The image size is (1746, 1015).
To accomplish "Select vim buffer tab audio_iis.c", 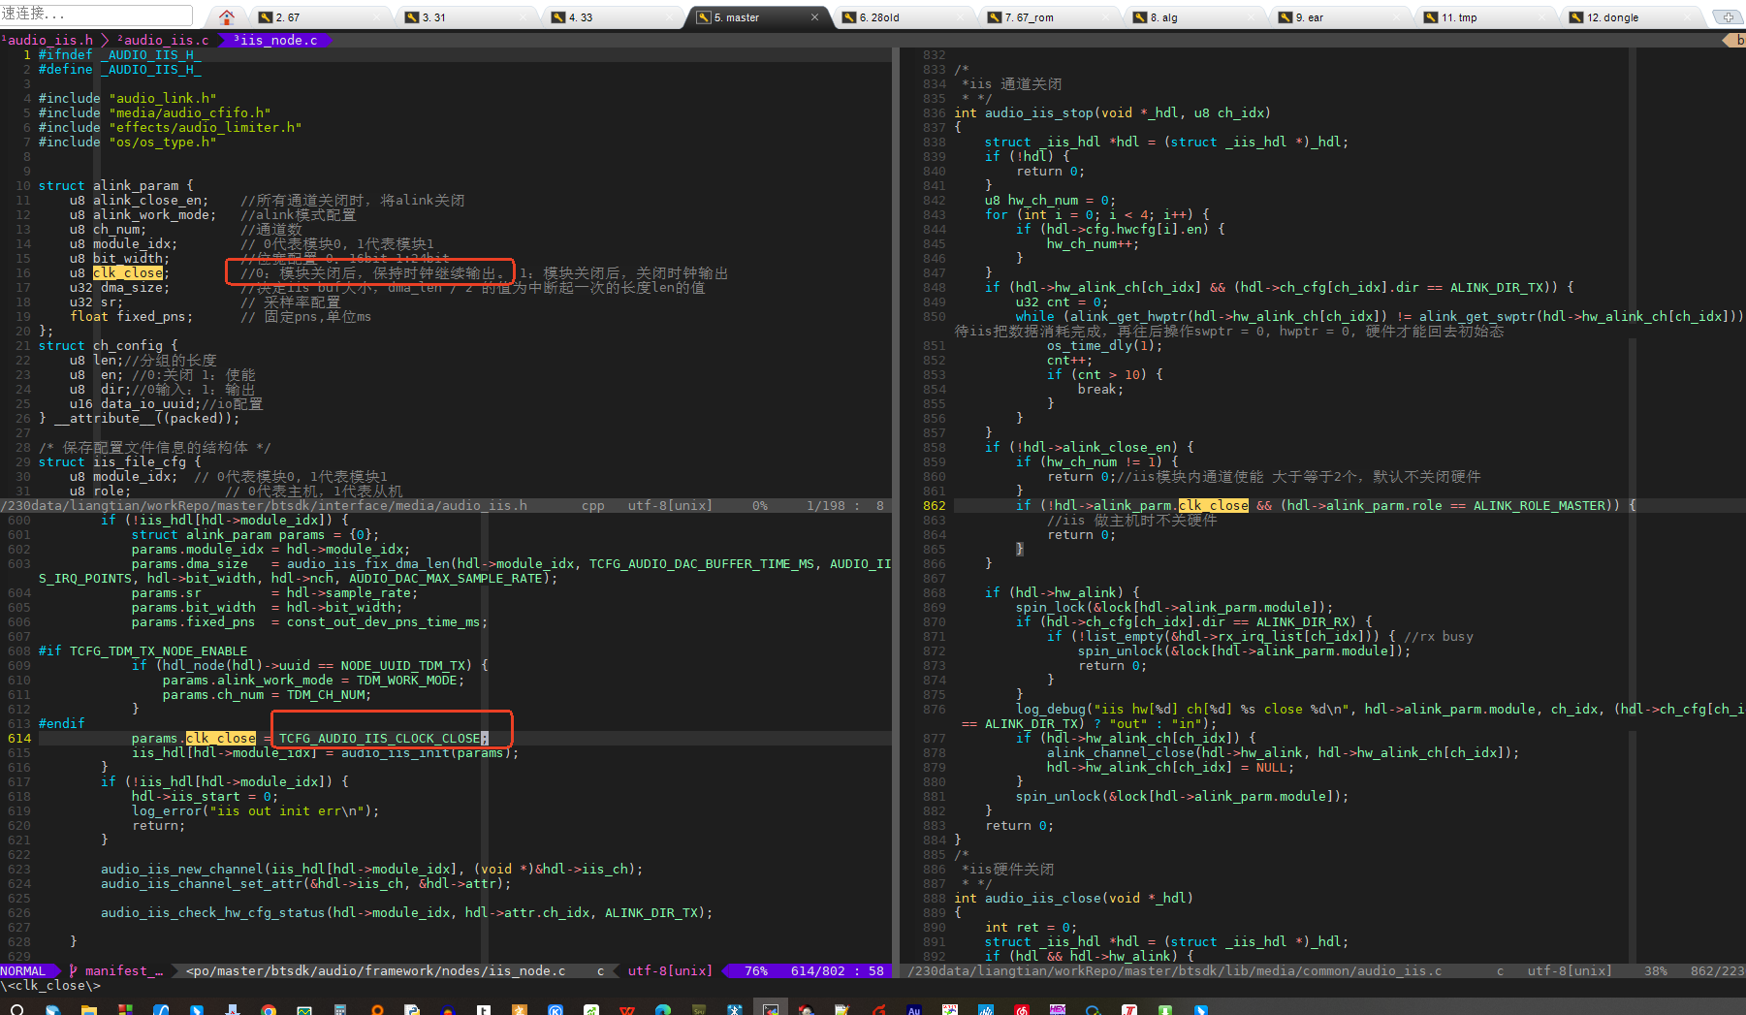I will 163,40.
